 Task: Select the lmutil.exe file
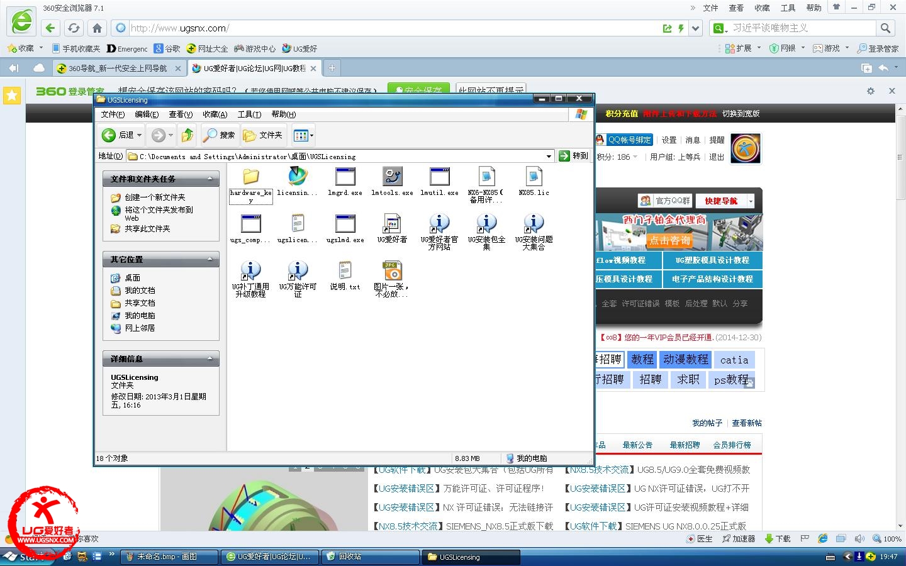click(439, 182)
